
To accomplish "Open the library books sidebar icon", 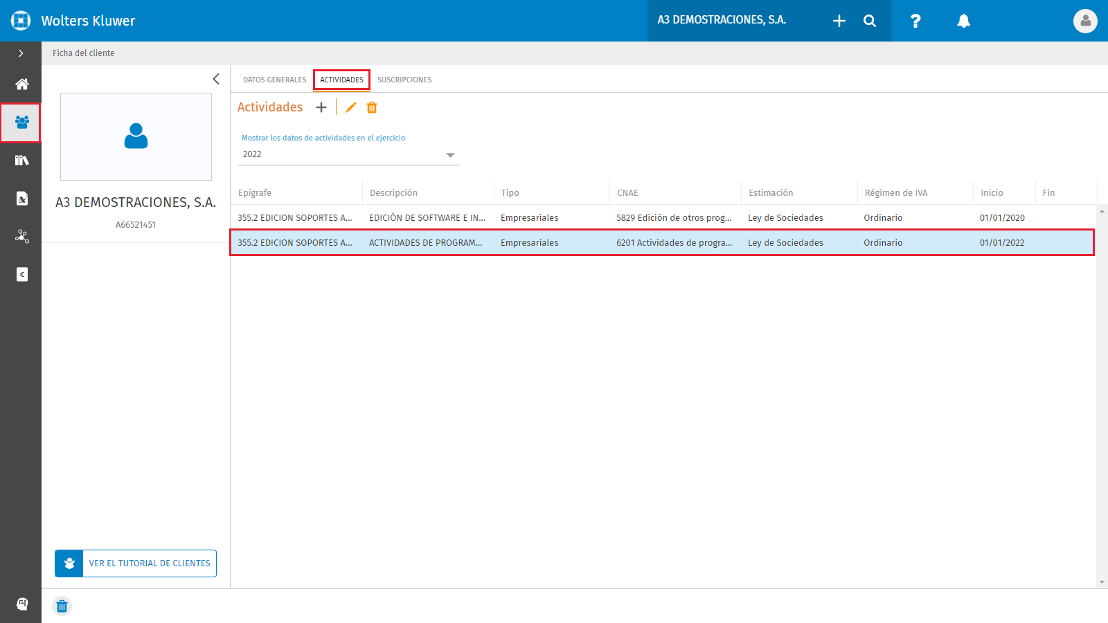I will click(22, 161).
